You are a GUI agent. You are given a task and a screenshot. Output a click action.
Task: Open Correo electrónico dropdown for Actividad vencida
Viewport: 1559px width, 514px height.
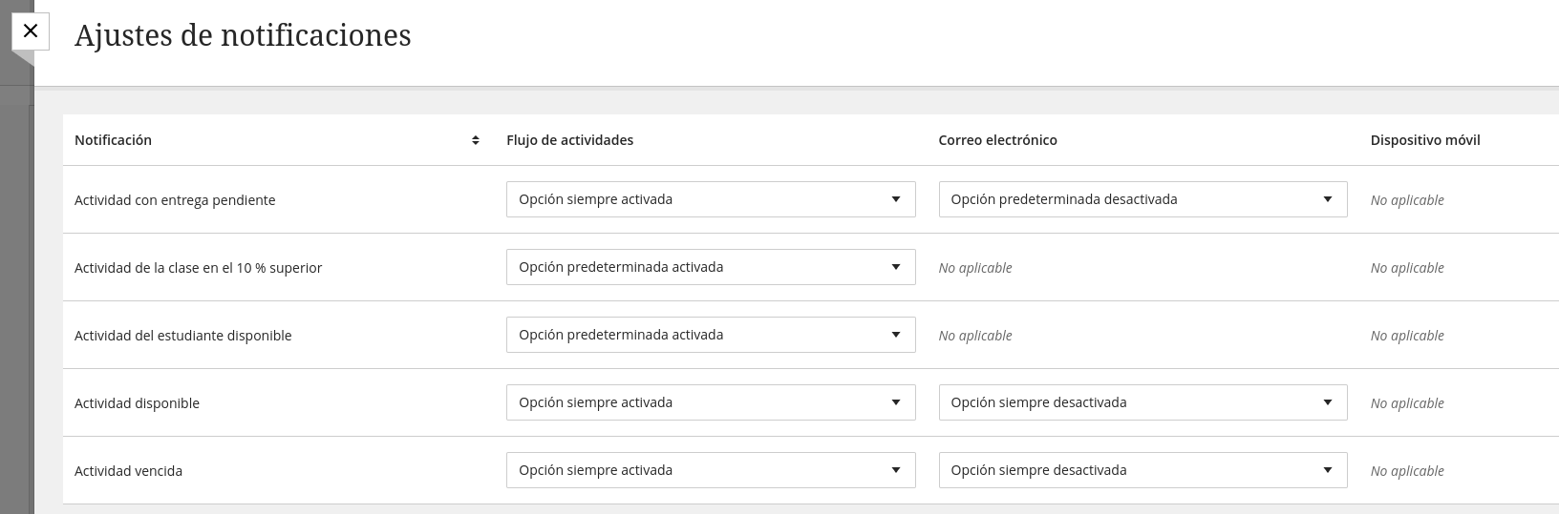[x=1143, y=470]
